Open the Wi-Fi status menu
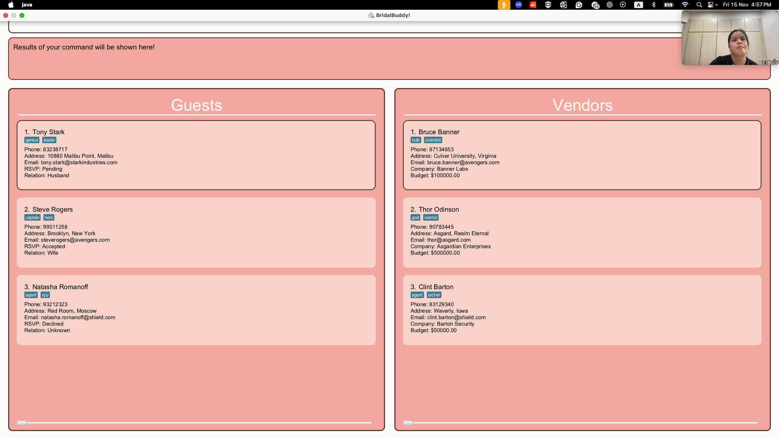Viewport: 779px width, 438px height. click(x=685, y=5)
